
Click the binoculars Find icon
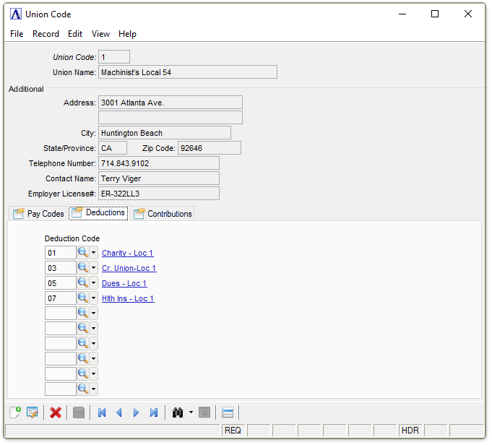pyautogui.click(x=177, y=412)
